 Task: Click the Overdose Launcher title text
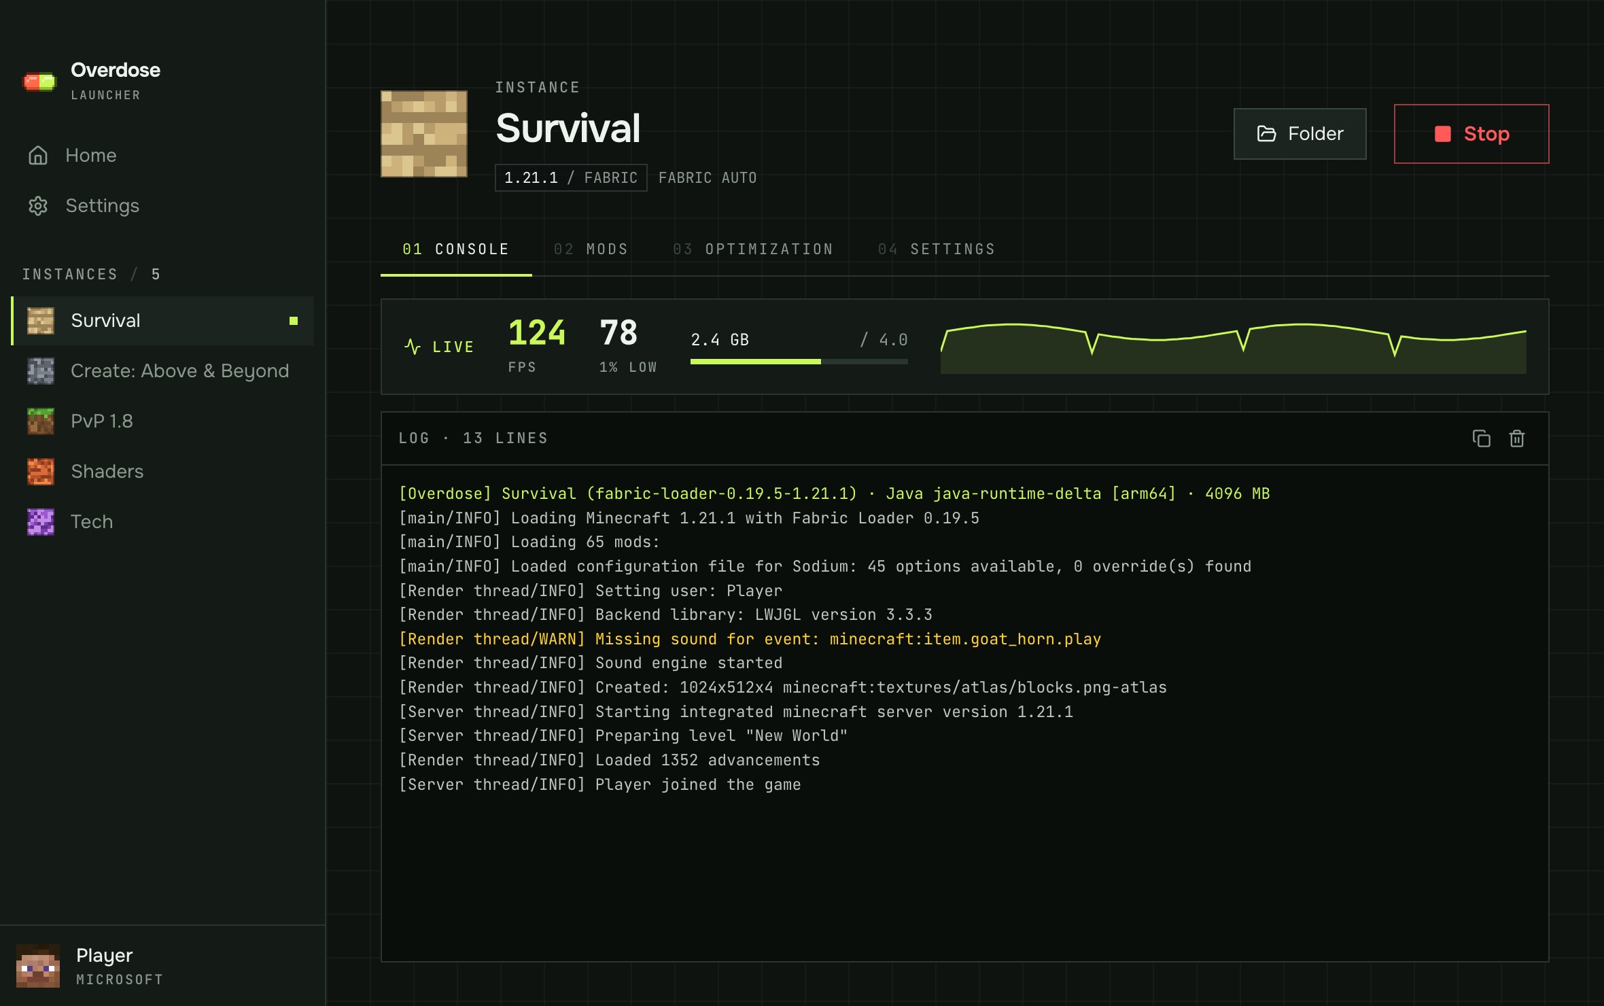coord(116,70)
